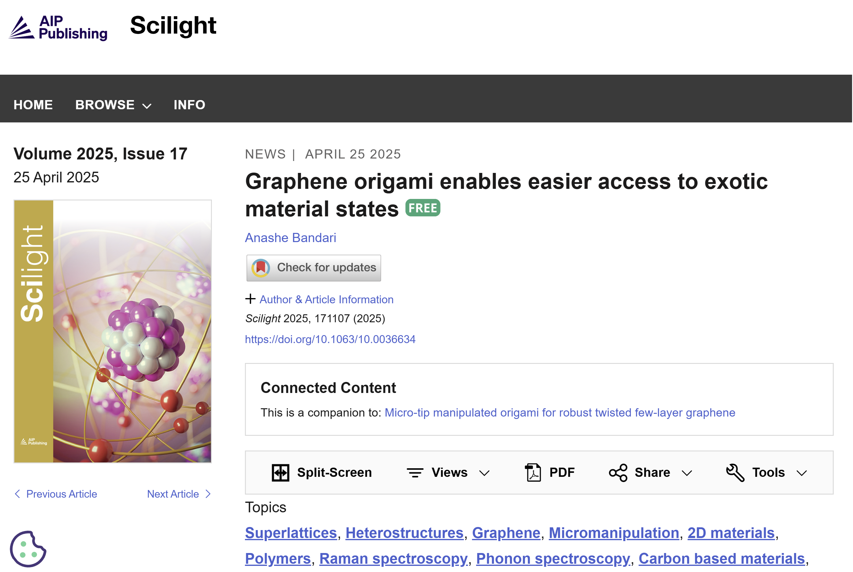Image resolution: width=853 pixels, height=572 pixels.
Task: Expand the Share dropdown chevron
Action: pos(687,473)
